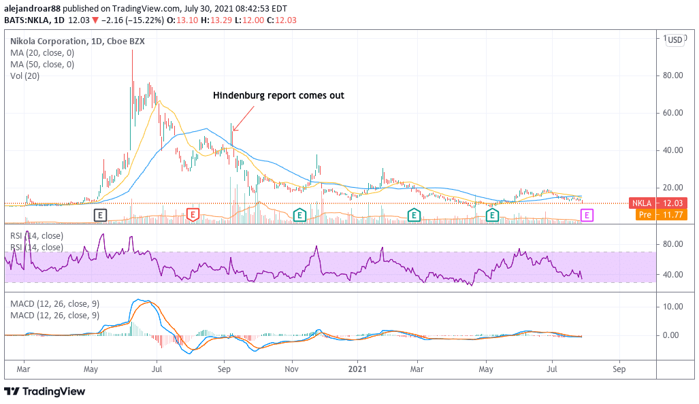Click the H:13.29 high value
Image resolution: width=699 pixels, height=404 pixels.
[x=216, y=20]
